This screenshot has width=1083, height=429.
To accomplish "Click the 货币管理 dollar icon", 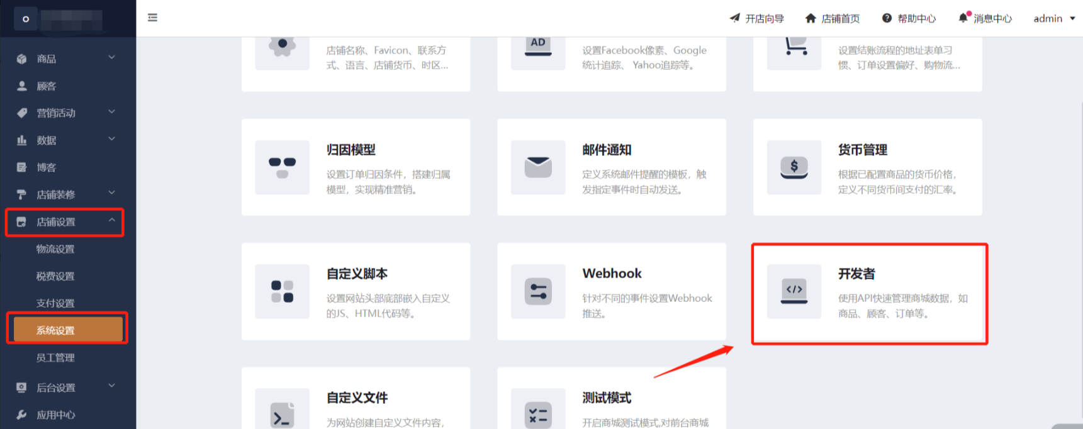I will (794, 167).
